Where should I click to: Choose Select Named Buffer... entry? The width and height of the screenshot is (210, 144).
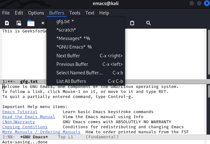tap(86, 73)
